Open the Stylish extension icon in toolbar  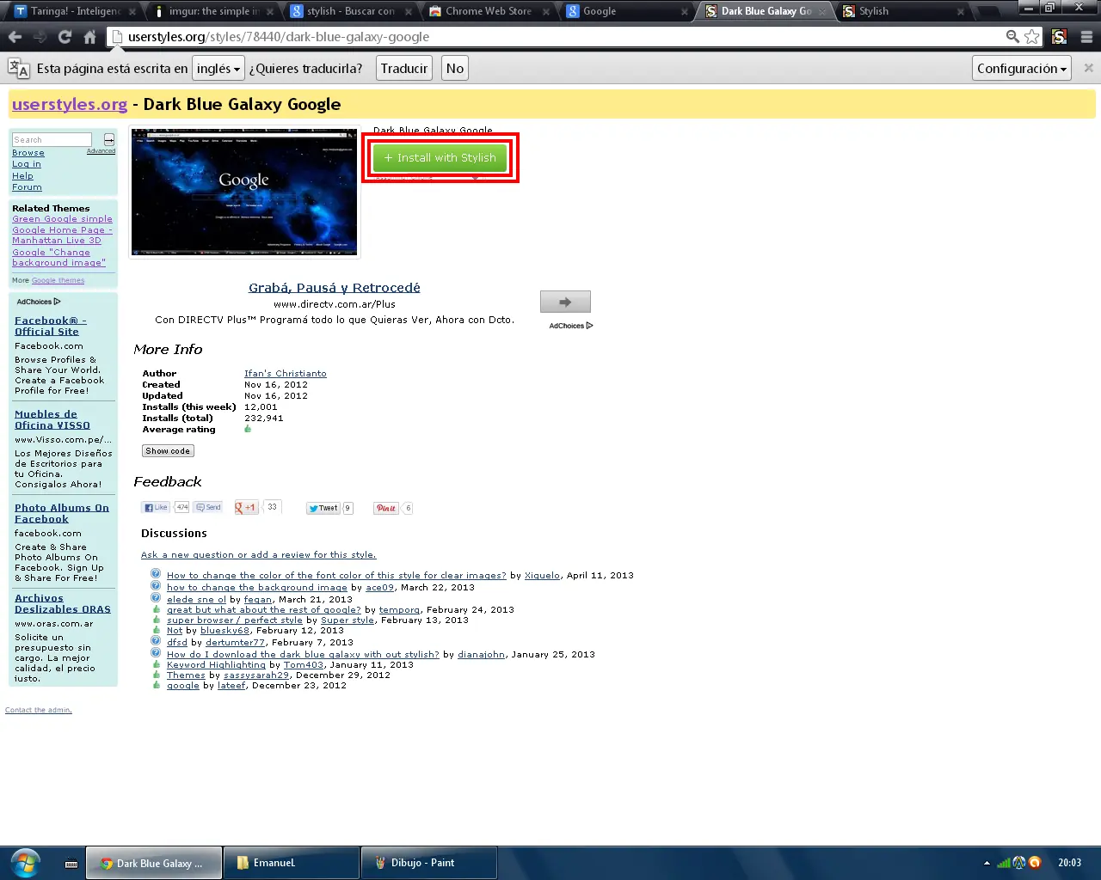click(1060, 37)
